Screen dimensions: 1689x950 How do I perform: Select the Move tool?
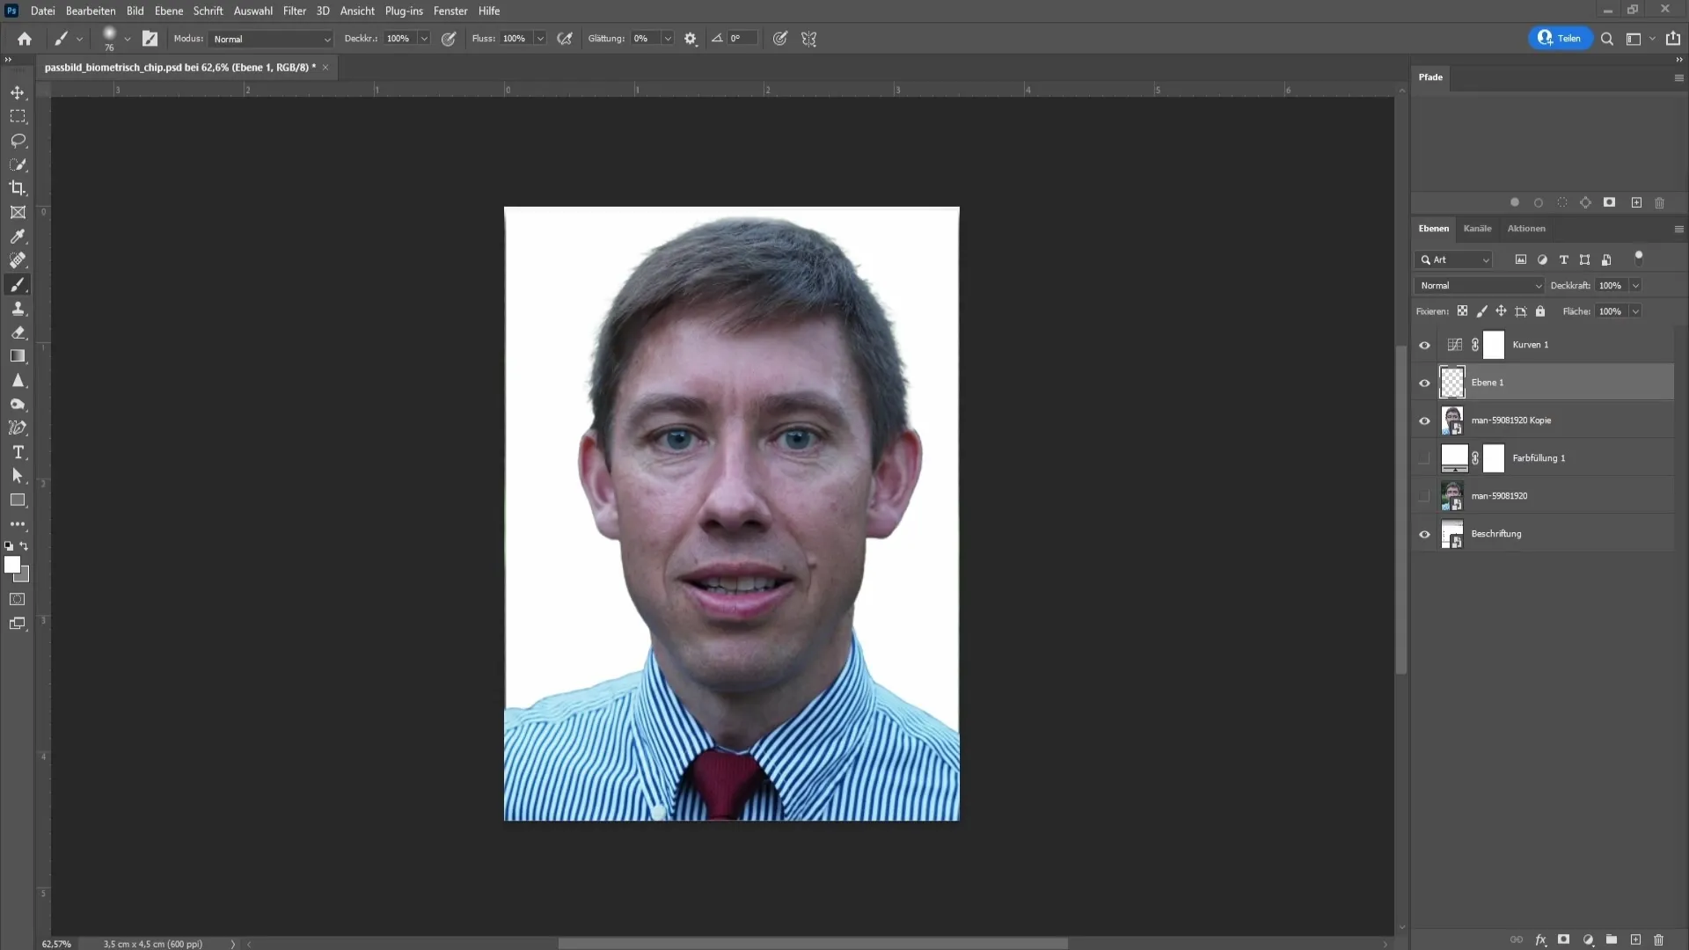[x=18, y=92]
